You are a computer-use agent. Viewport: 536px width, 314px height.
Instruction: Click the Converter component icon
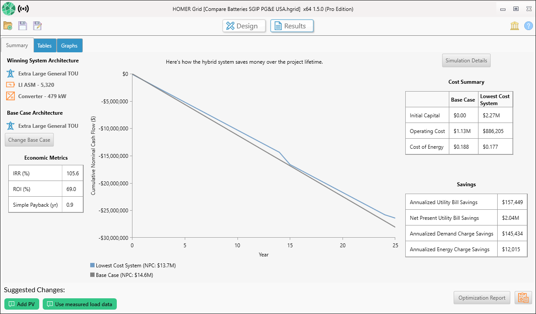point(11,96)
